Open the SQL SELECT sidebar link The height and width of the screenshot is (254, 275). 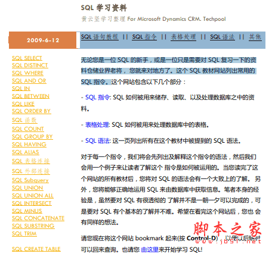click(27, 58)
